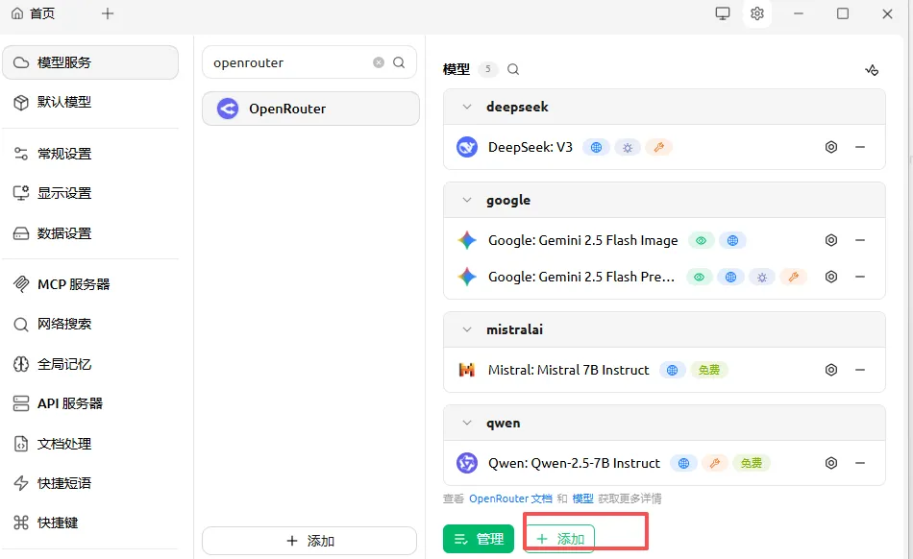Click the health check icon above model list
This screenshot has height=559, width=913.
(872, 70)
